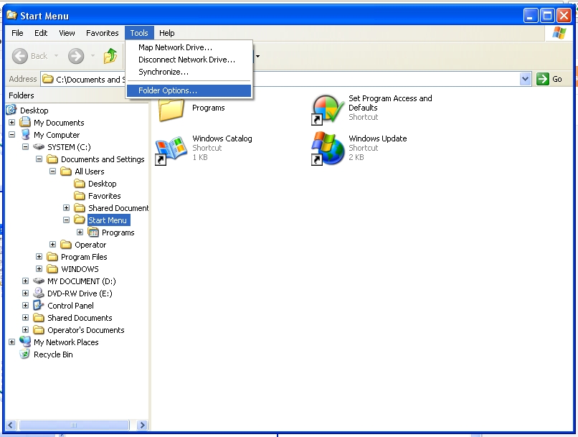Collapse the SYSTEM (C:) node
Image resolution: width=578 pixels, height=437 pixels.
point(25,147)
